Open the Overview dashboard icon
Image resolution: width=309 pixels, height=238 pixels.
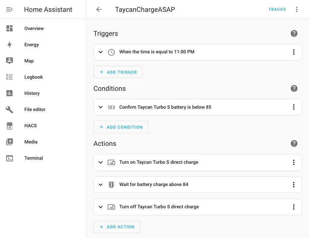coord(9,28)
